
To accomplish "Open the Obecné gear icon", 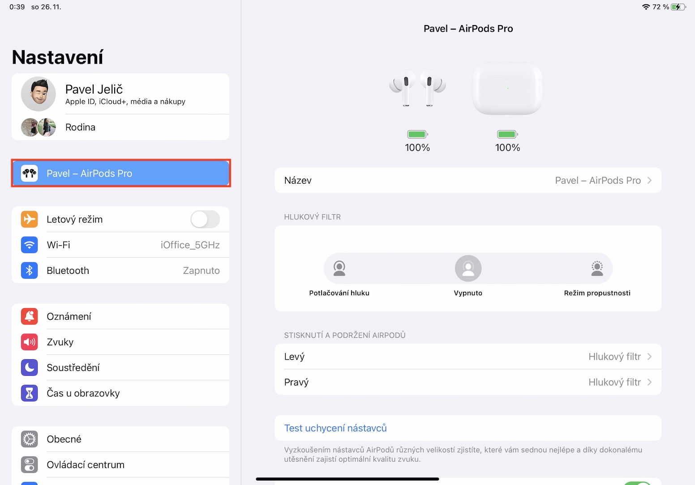I will click(29, 439).
